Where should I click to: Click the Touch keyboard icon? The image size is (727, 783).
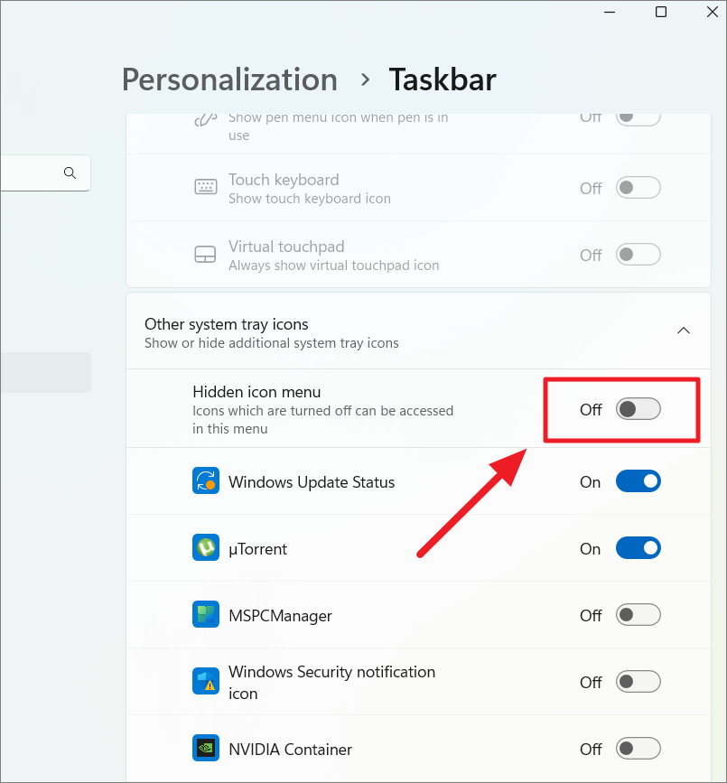coord(205,187)
